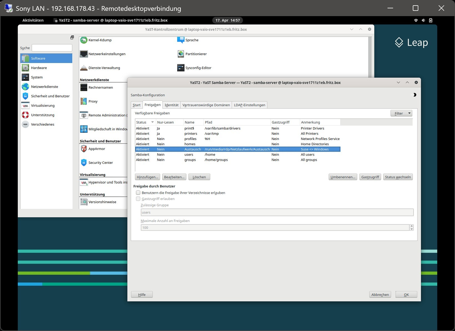Click the Suche input field
This screenshot has height=331, width=455.
tap(52, 48)
